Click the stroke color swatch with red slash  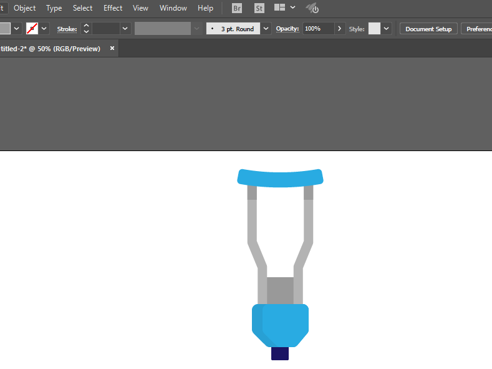click(32, 29)
